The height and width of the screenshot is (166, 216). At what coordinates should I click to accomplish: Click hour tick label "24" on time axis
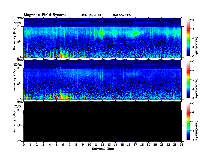coord(181,145)
